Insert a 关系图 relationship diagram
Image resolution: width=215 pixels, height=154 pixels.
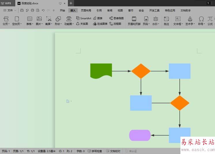tap(82, 24)
